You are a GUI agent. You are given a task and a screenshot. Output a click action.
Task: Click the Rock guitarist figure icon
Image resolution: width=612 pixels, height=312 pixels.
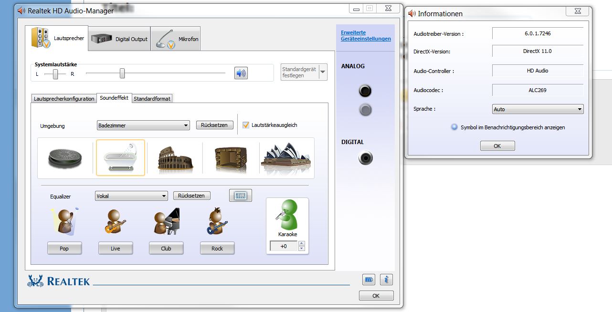tap(217, 222)
